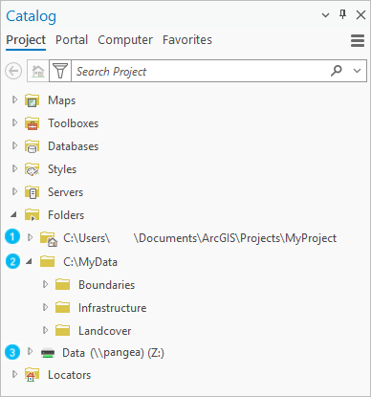Viewport: 371px width, 397px height.
Task: Click the Back arrow button
Action: 13,71
